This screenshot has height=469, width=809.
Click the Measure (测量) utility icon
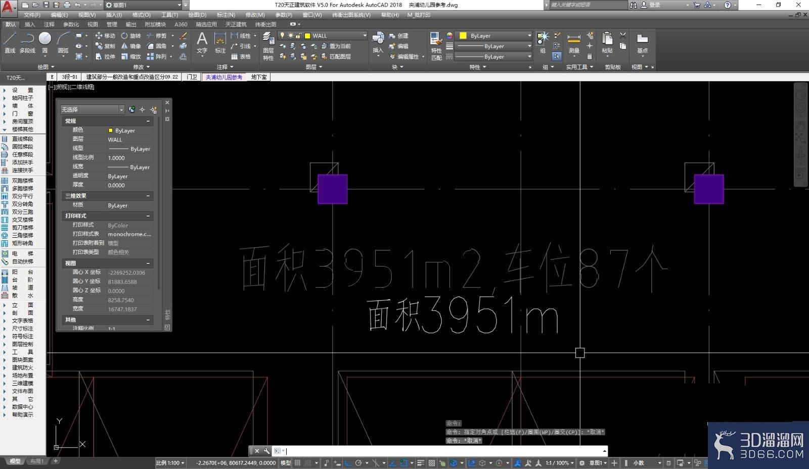click(574, 43)
